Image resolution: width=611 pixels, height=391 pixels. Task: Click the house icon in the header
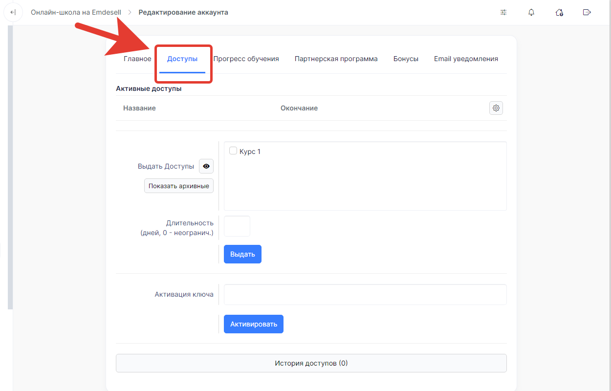pos(559,12)
